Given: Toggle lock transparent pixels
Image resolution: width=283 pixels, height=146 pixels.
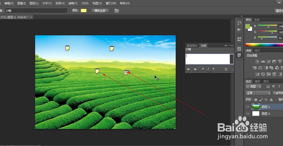Looking at the screenshot, I should click(256, 100).
